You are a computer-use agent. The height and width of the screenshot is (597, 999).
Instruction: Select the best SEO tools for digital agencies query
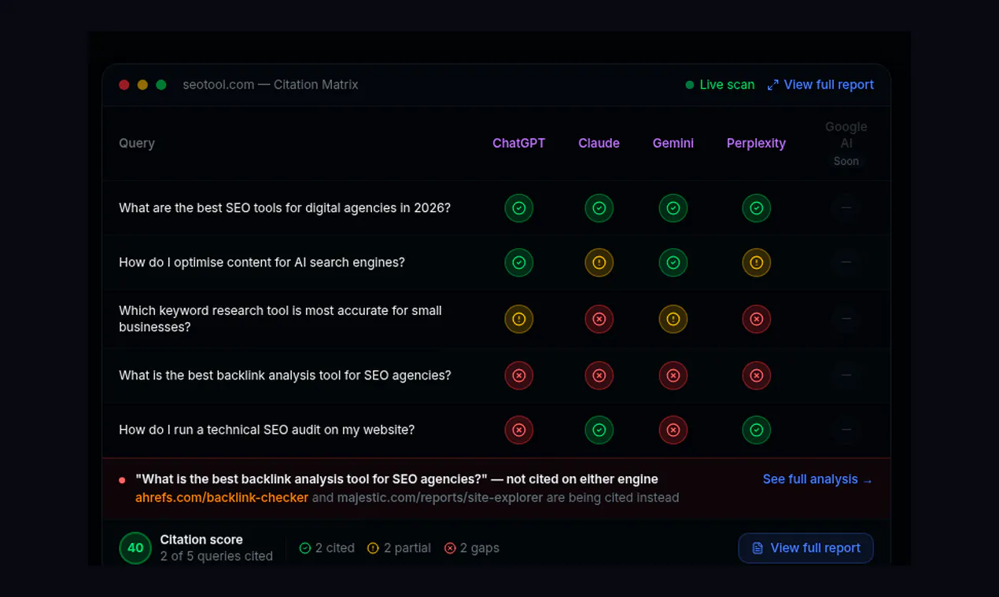point(285,208)
